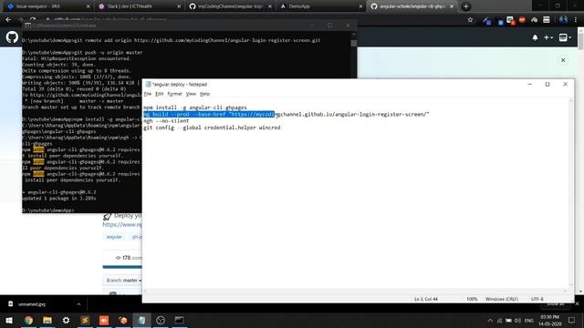Open the Notepad taskbar icon
Viewport: 584px width, 328px height.
coord(141,320)
